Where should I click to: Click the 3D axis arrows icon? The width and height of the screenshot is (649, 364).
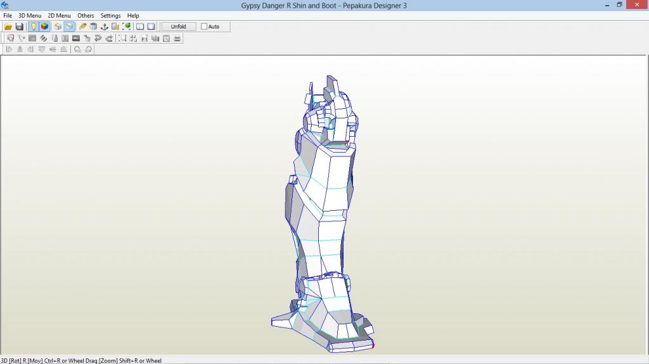(x=105, y=27)
